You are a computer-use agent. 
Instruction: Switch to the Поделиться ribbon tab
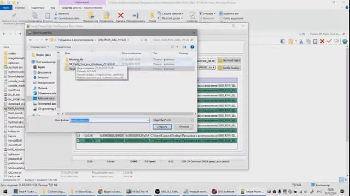tap(37, 8)
